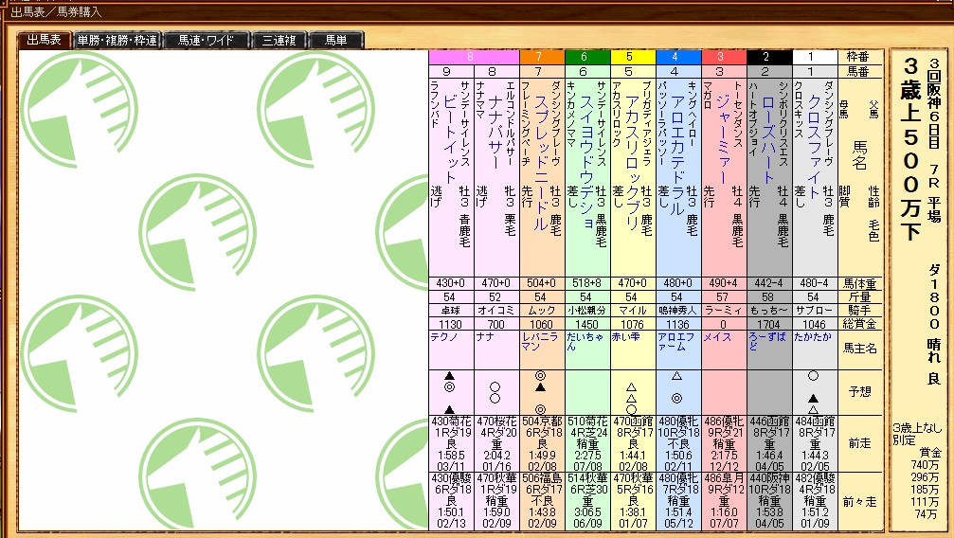Screen dimensions: 954x538
Task: Click total prize value 1704
Action: point(769,324)
